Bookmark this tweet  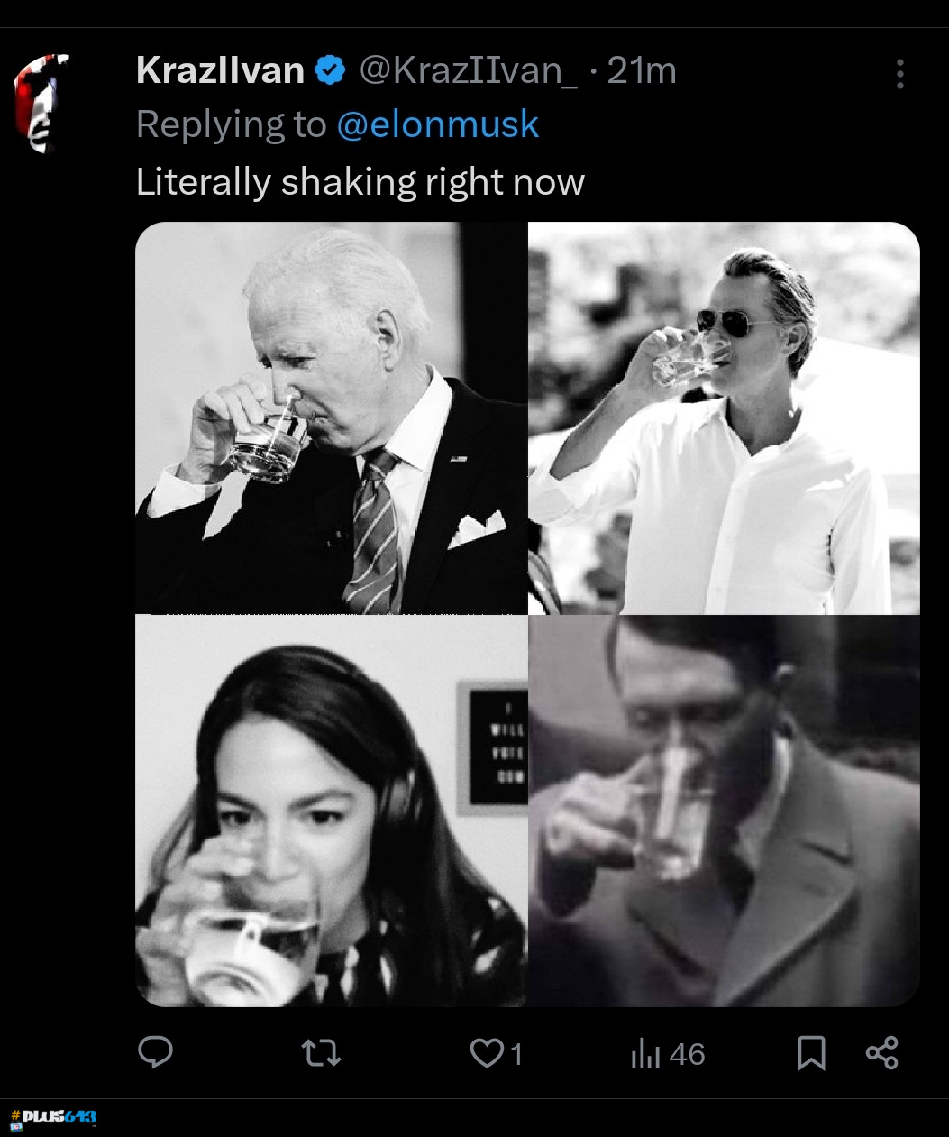[811, 1052]
